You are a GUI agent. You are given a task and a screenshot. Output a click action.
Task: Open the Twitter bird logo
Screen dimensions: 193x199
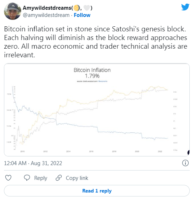coord(185,7)
